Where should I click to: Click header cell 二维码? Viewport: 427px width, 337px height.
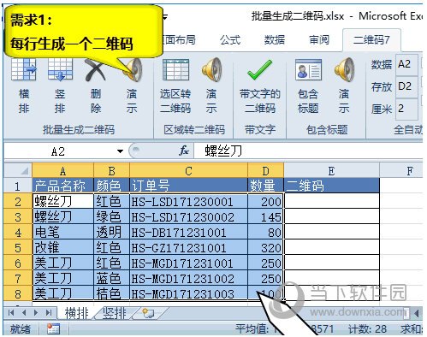pyautogui.click(x=331, y=186)
